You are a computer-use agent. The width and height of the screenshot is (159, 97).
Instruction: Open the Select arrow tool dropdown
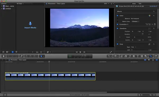pos(44,56)
